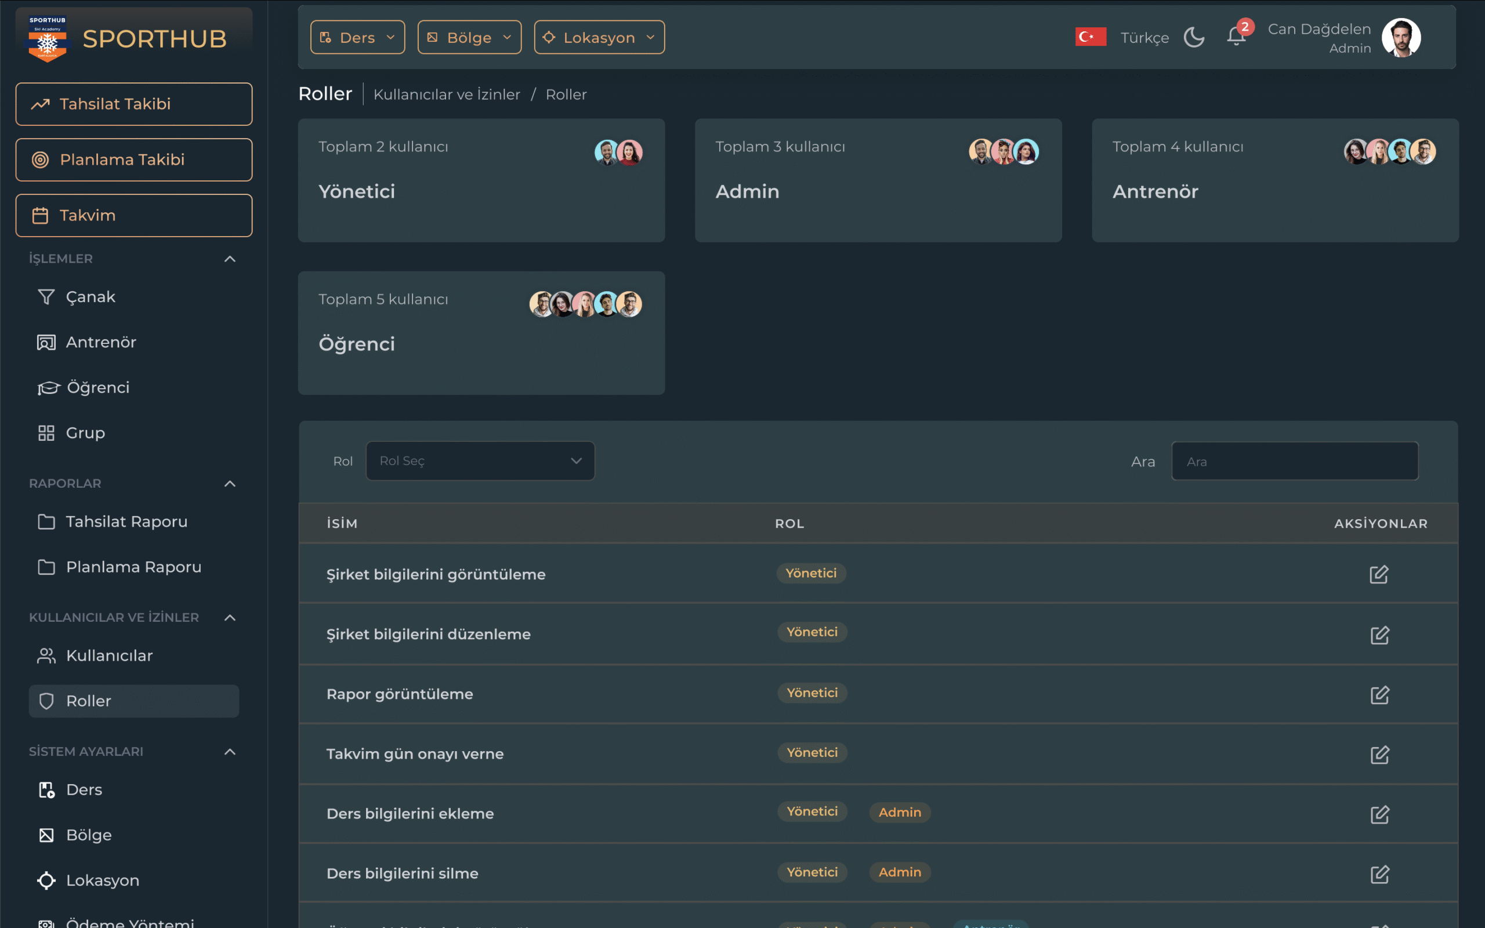The image size is (1485, 928).
Task: Click the Ara search input field
Action: tap(1294, 462)
